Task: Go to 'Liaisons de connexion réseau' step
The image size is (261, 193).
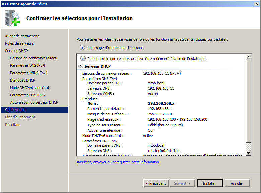Action: click(x=33, y=58)
